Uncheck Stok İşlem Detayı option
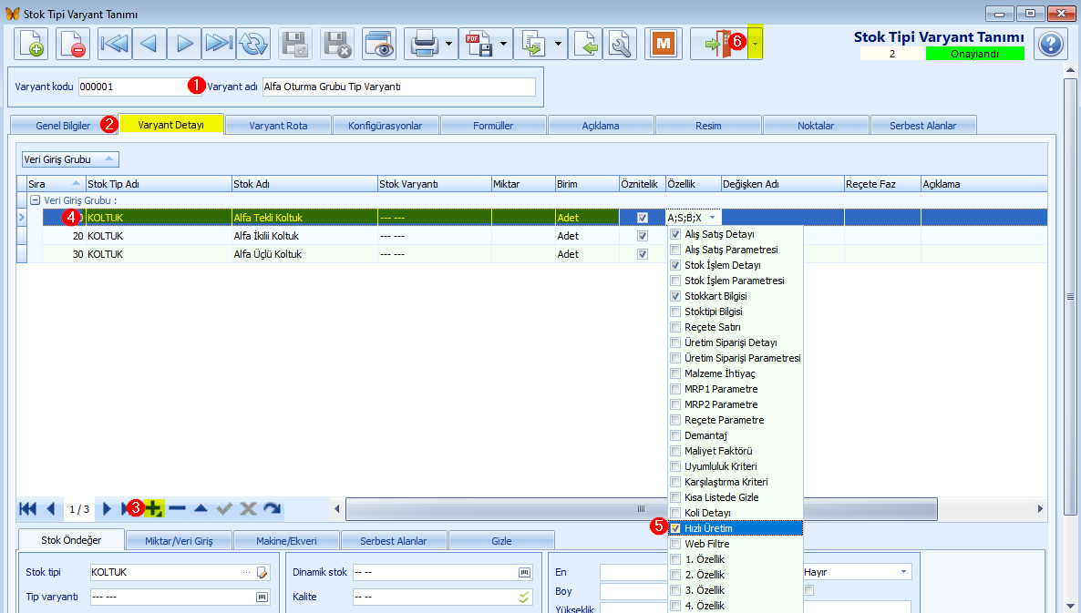Viewport: 1081px width, 613px height. 675,265
